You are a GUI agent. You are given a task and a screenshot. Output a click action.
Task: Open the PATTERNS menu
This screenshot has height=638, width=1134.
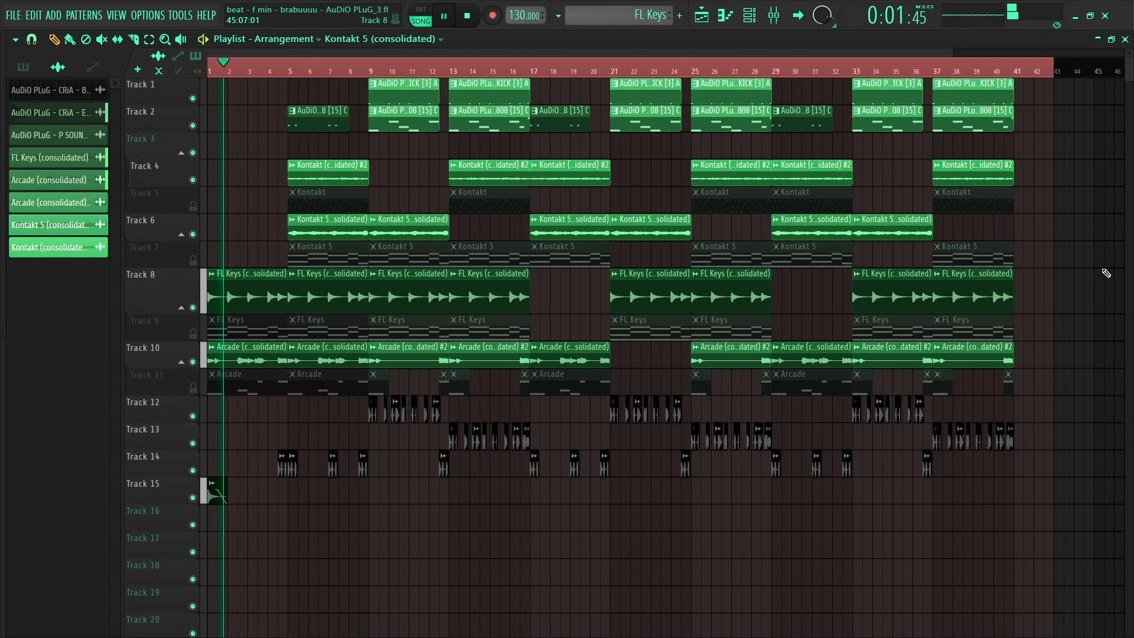(84, 15)
